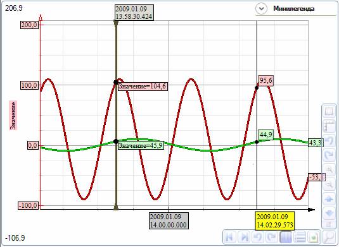Toggle the grid display button in right toolbar

(329, 112)
